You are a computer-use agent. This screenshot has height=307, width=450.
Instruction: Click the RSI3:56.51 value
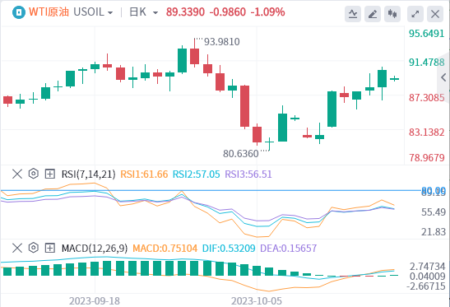coord(248,174)
